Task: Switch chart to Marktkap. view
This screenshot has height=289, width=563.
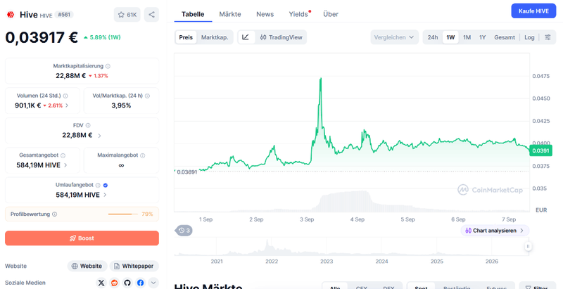Action: tap(215, 37)
